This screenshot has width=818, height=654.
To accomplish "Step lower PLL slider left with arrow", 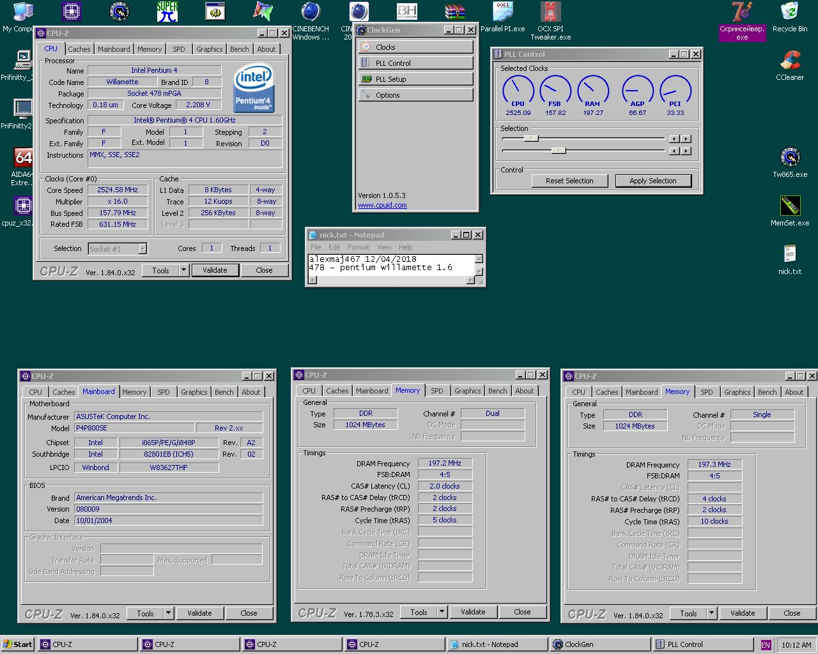I will [674, 151].
